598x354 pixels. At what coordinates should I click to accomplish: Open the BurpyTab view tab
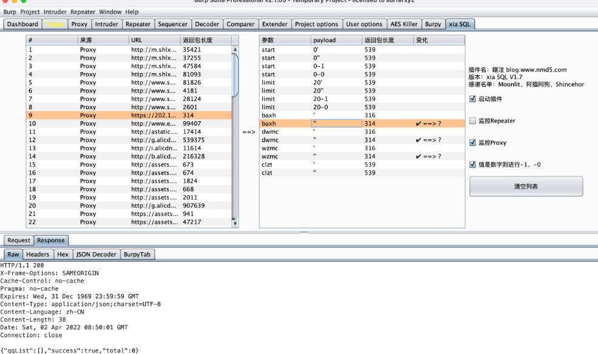click(x=137, y=254)
